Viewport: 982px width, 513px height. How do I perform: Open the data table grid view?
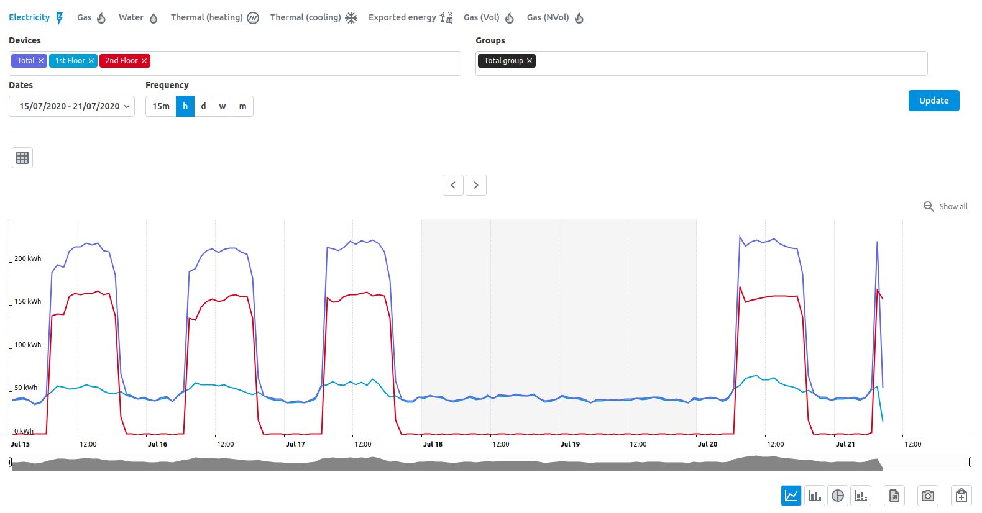(x=22, y=158)
